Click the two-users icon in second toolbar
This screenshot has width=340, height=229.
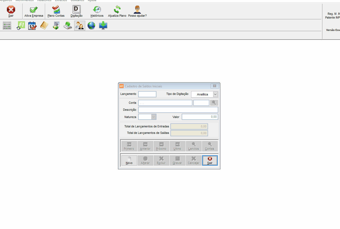[80, 26]
